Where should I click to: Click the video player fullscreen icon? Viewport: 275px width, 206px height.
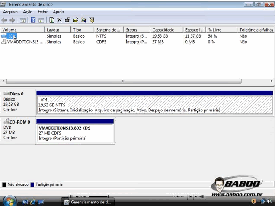tap(190, 196)
